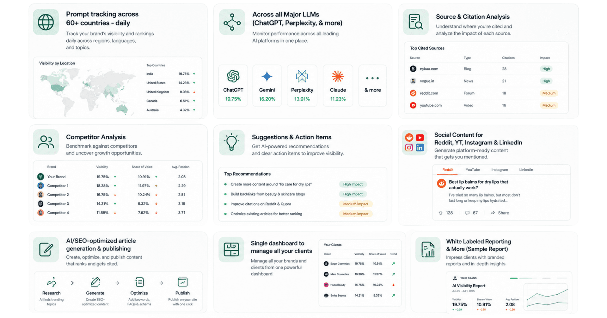Click the chevron arrow after Research step
This screenshot has width=607, height=318.
click(x=72, y=283)
